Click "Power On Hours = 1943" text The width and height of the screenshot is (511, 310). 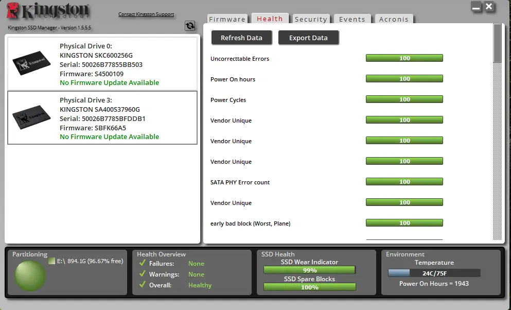click(x=434, y=284)
